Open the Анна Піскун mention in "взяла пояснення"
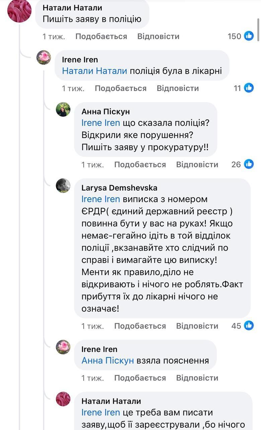This screenshot has height=430, width=261. 108,360
